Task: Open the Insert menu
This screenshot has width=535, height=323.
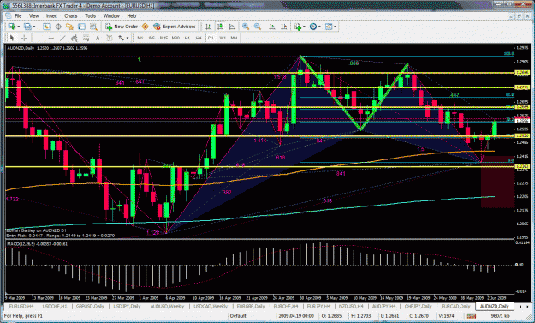Action: point(51,16)
